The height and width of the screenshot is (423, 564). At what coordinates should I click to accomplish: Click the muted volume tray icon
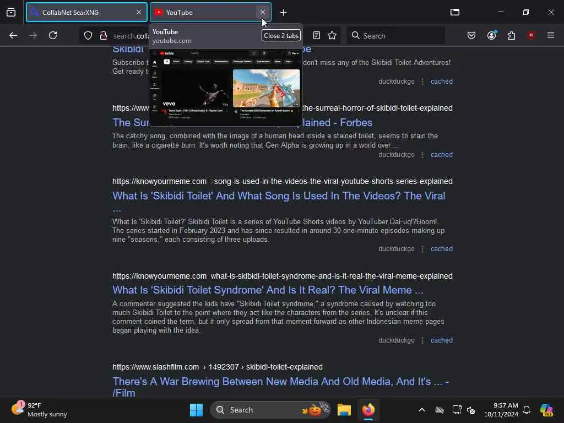point(471,410)
